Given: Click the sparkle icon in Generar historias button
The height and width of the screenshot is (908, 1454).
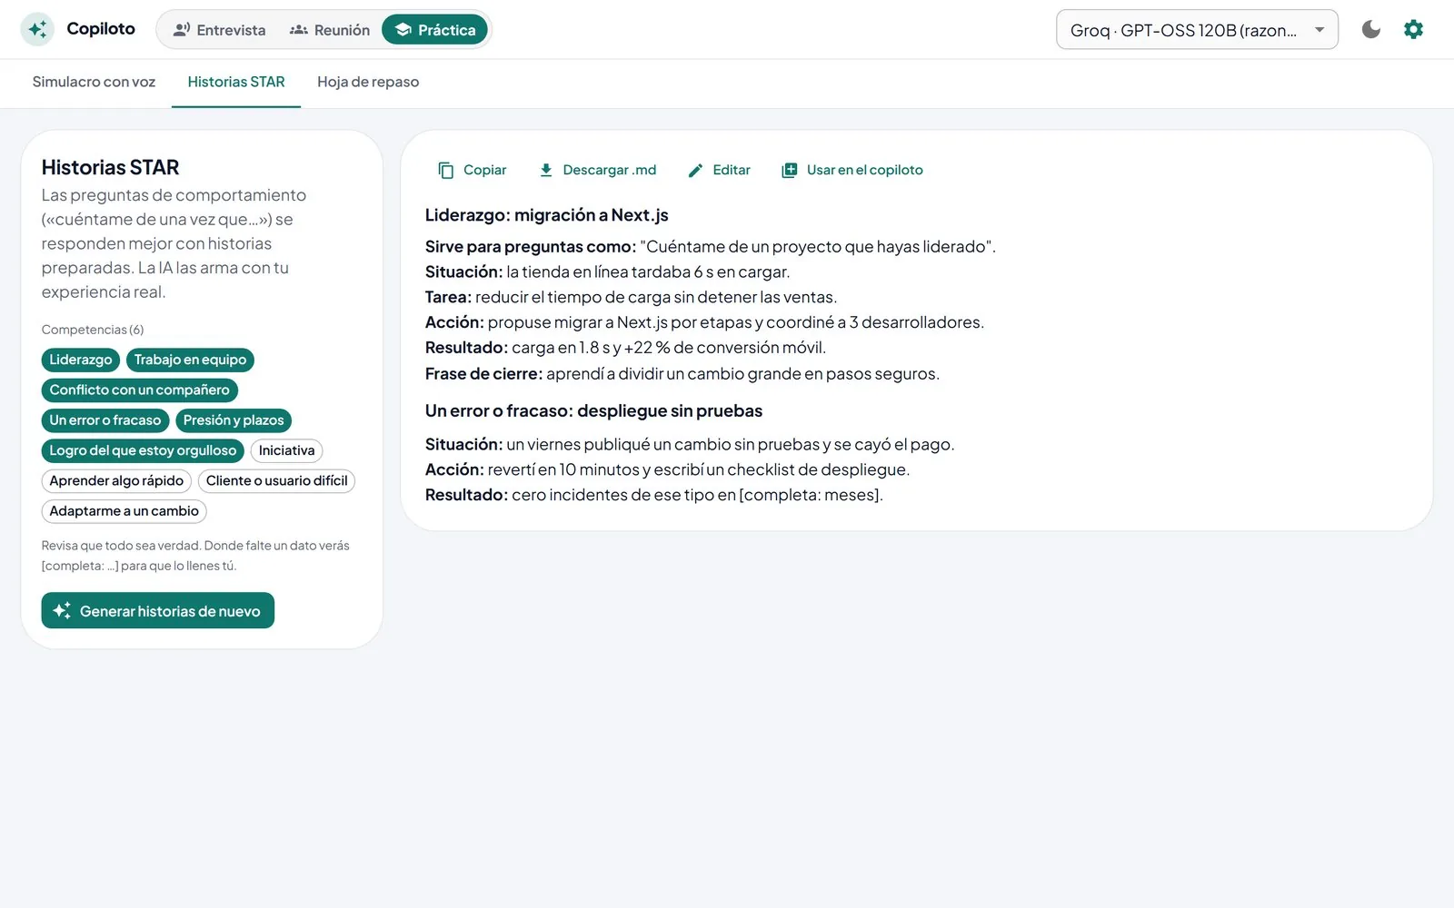Looking at the screenshot, I should [x=62, y=611].
